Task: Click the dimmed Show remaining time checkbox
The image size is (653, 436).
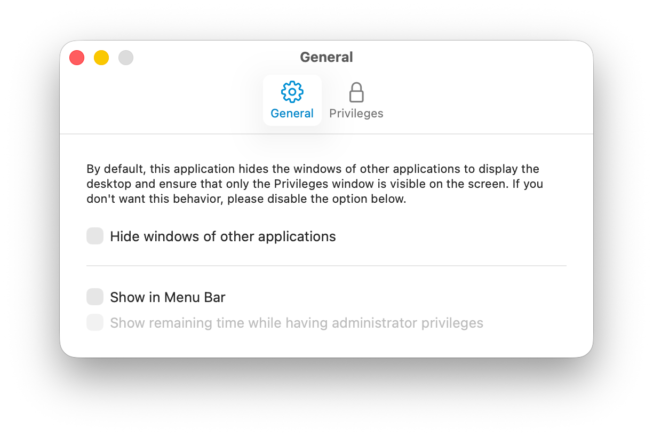Action: (95, 322)
